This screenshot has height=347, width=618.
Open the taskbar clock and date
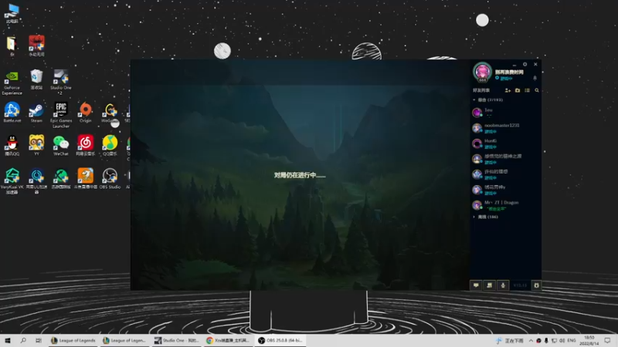click(x=589, y=341)
